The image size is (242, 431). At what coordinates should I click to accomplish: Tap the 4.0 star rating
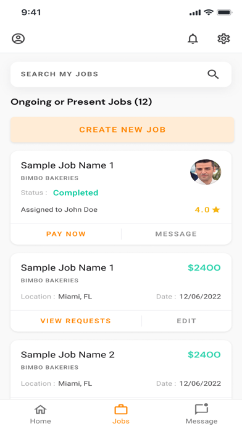pyautogui.click(x=207, y=210)
